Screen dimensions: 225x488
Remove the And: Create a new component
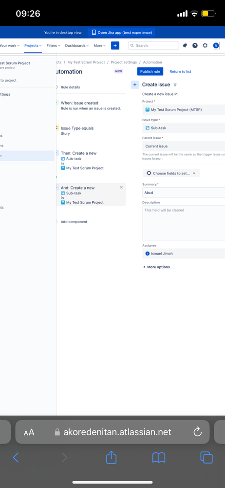click(121, 188)
